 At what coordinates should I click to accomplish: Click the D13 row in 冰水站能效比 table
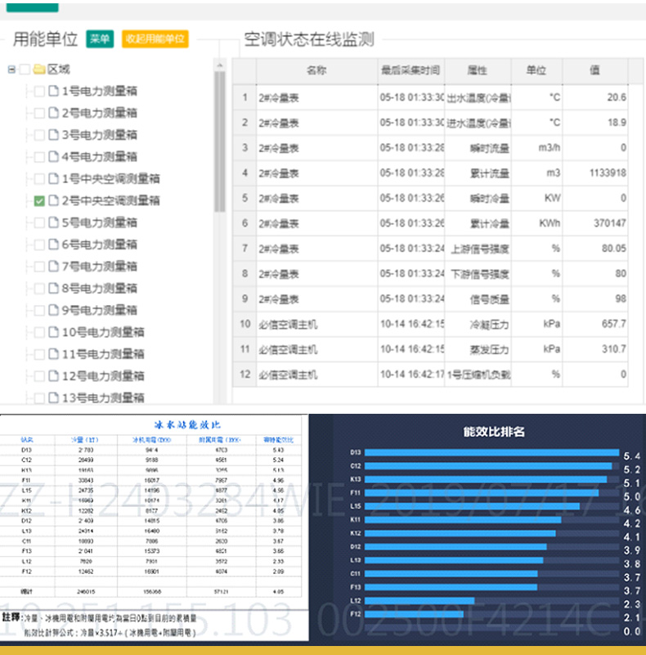tap(151, 450)
